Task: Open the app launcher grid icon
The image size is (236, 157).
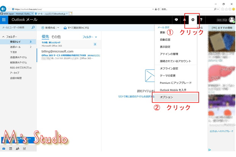Action: (4, 20)
